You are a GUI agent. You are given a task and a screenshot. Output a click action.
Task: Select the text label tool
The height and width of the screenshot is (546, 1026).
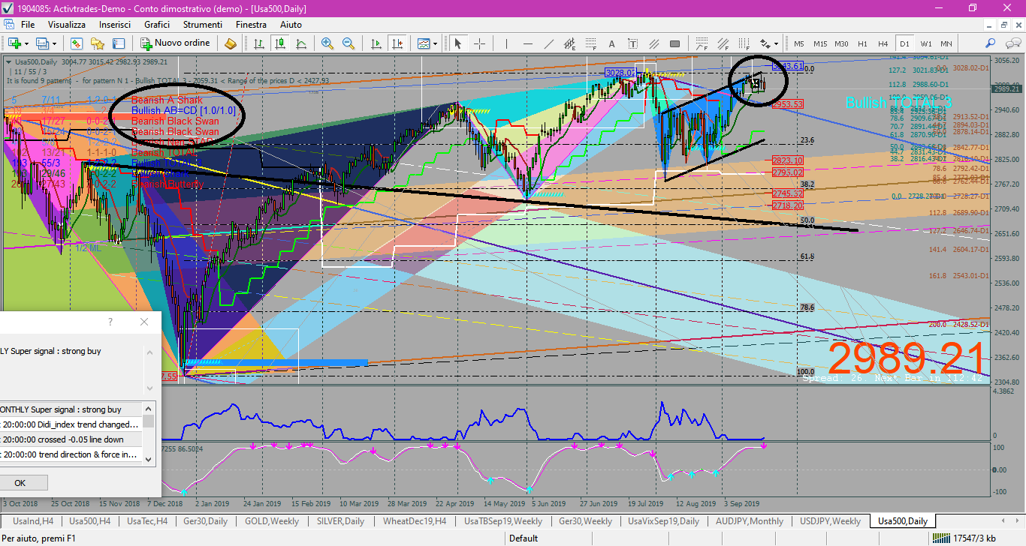coord(632,43)
